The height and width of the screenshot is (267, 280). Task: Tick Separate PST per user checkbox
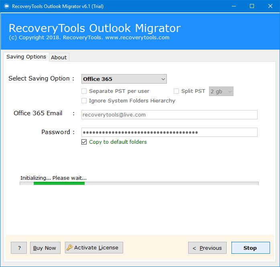(x=84, y=91)
